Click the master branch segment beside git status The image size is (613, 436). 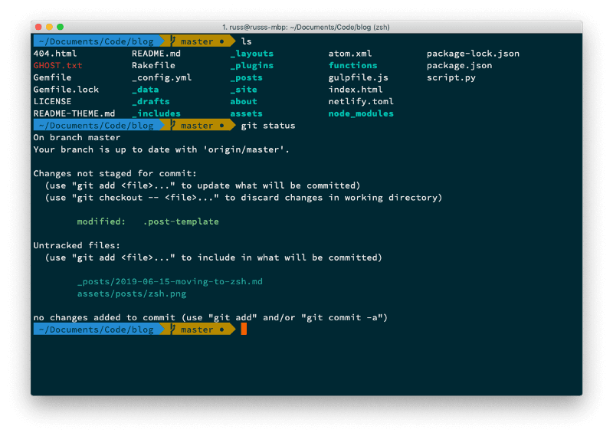[x=197, y=126]
